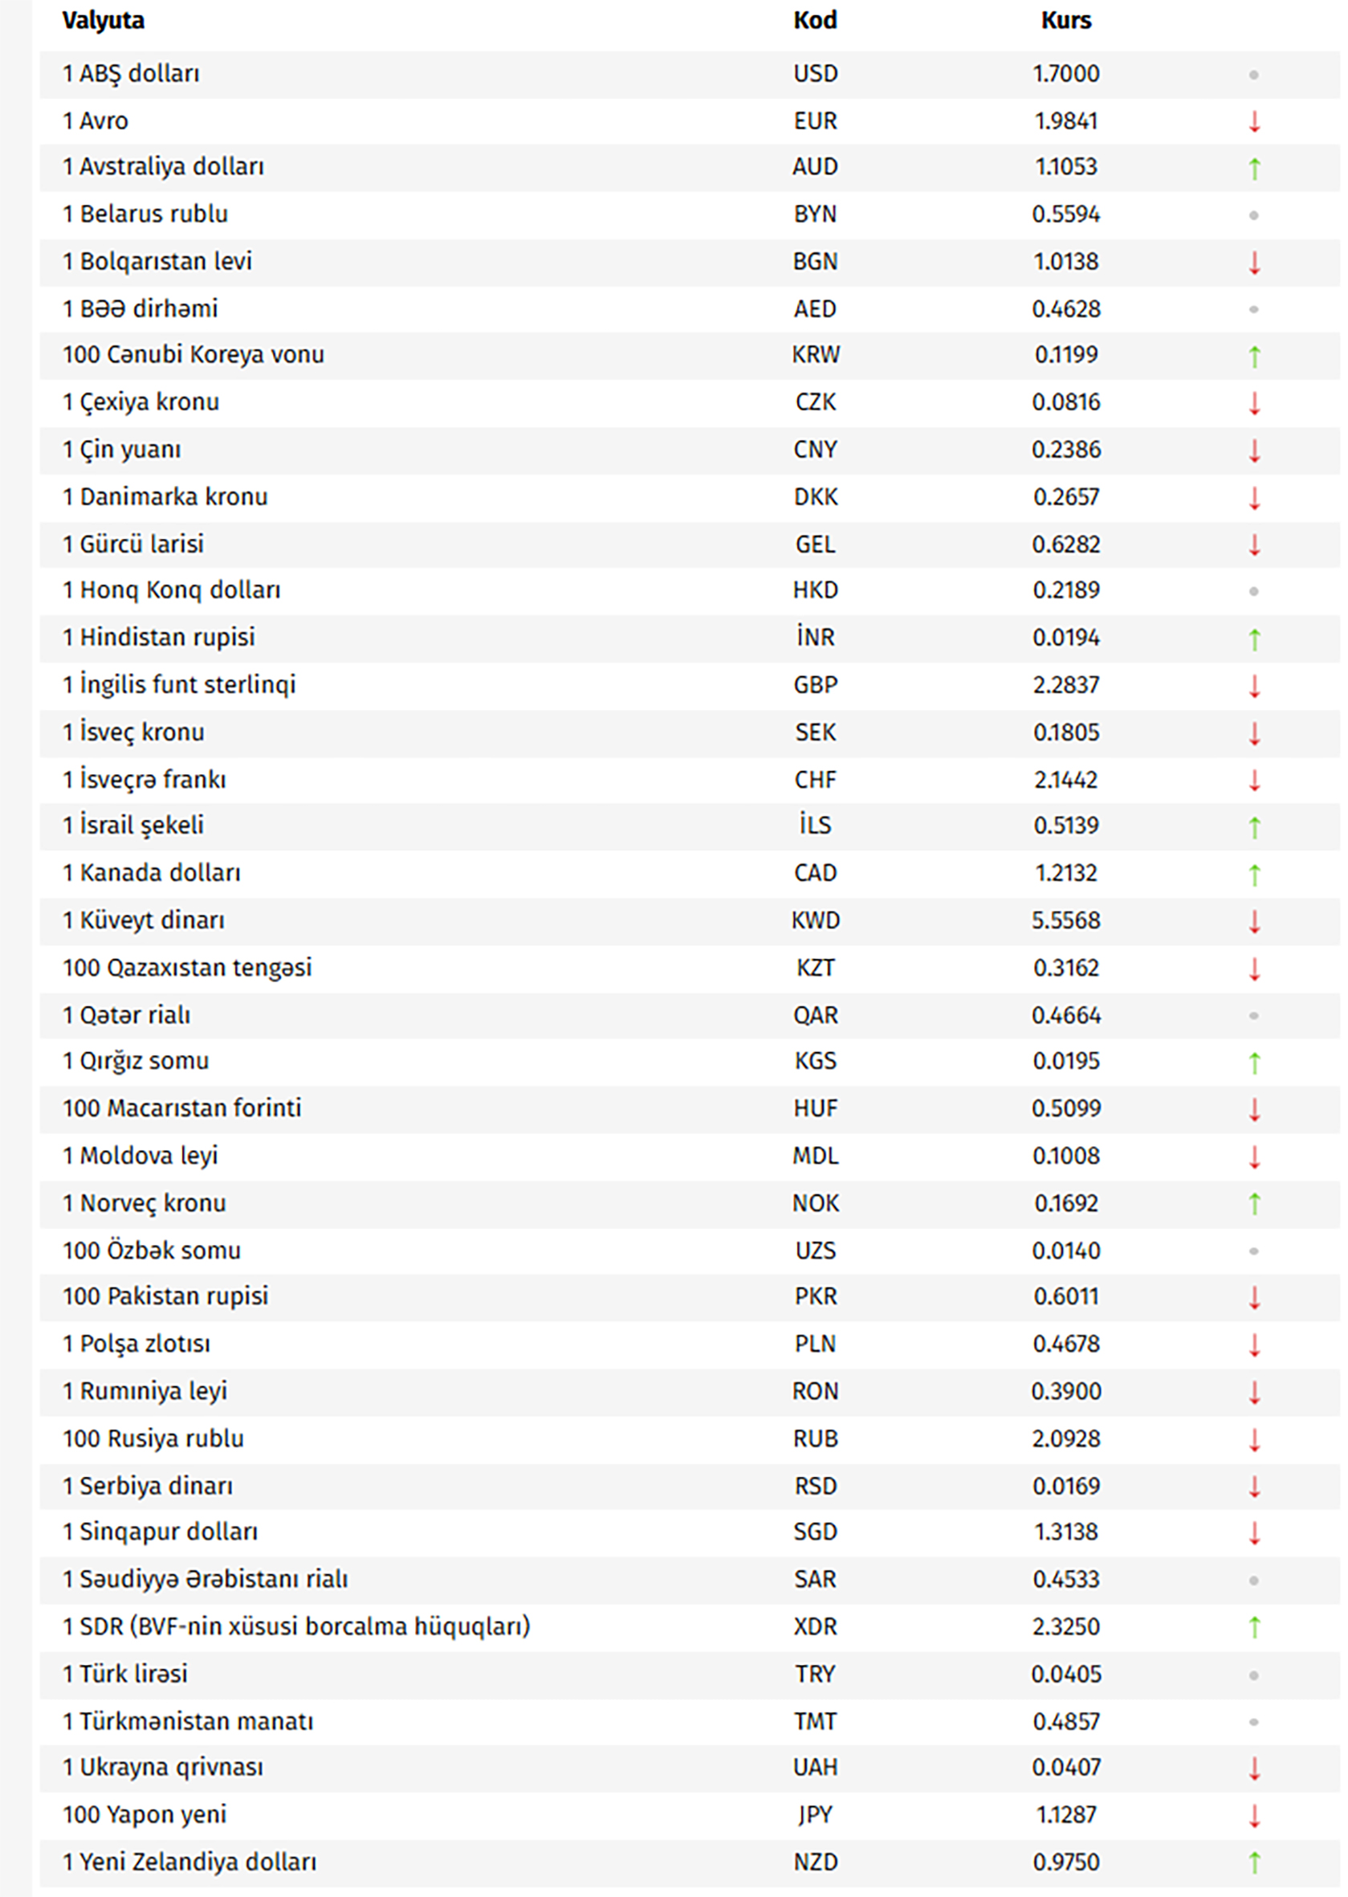Click the red down arrow for JPY
Screen dimensions: 1348x1897
1254,1816
